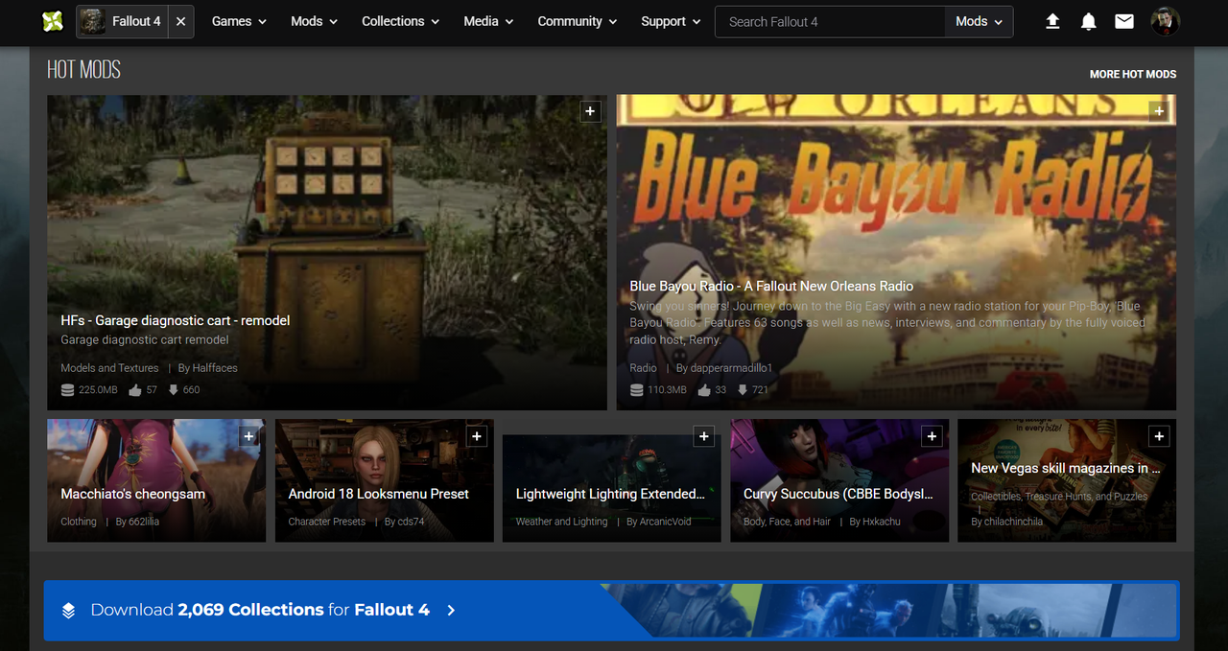Open Macchiato's cheongsam mod

click(133, 494)
